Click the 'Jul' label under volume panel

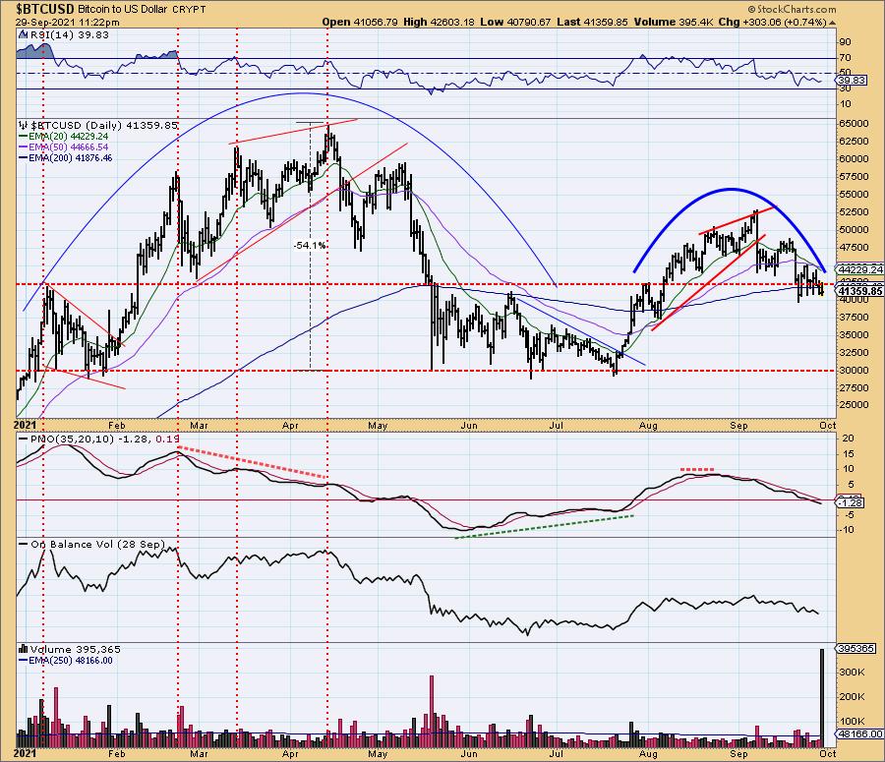pyautogui.click(x=557, y=753)
